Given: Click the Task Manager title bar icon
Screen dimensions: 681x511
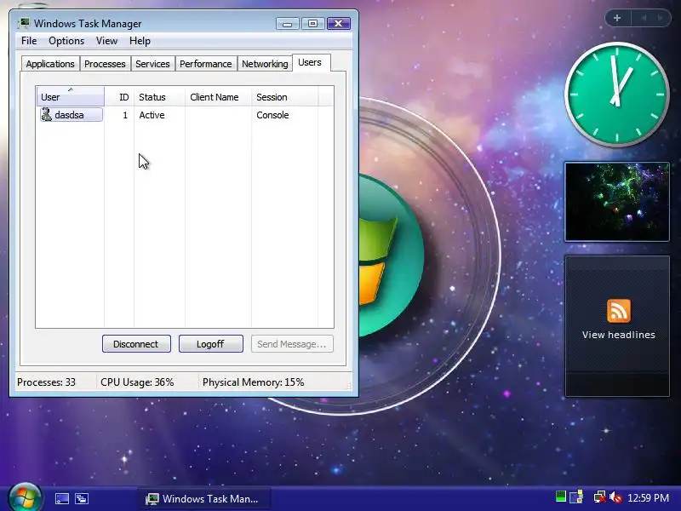Looking at the screenshot, I should pyautogui.click(x=25, y=23).
